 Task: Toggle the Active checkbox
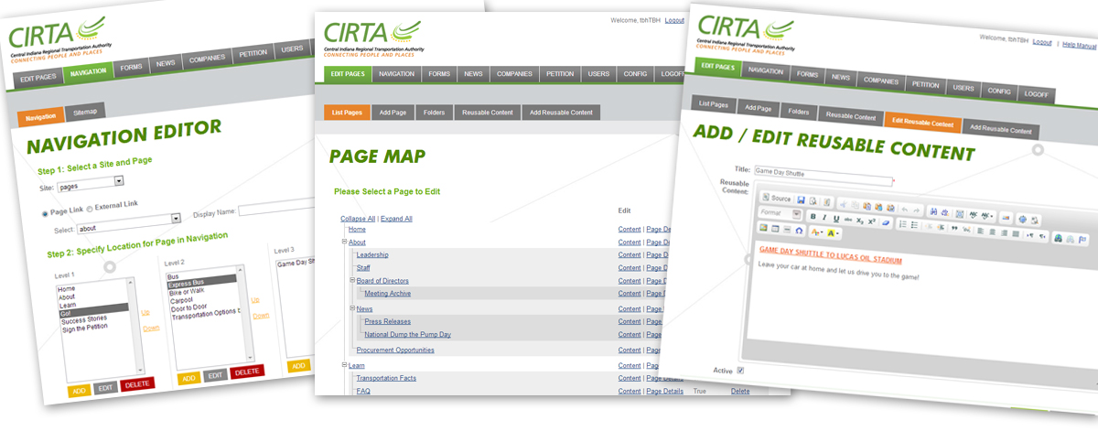coord(740,370)
